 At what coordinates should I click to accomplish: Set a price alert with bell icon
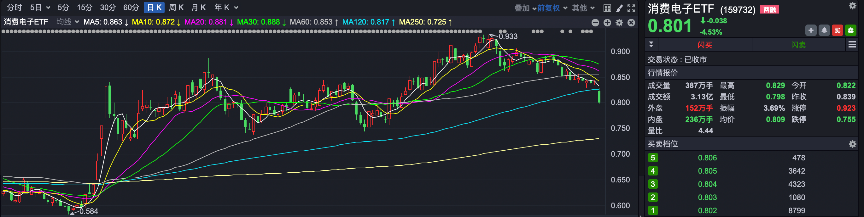(x=824, y=31)
